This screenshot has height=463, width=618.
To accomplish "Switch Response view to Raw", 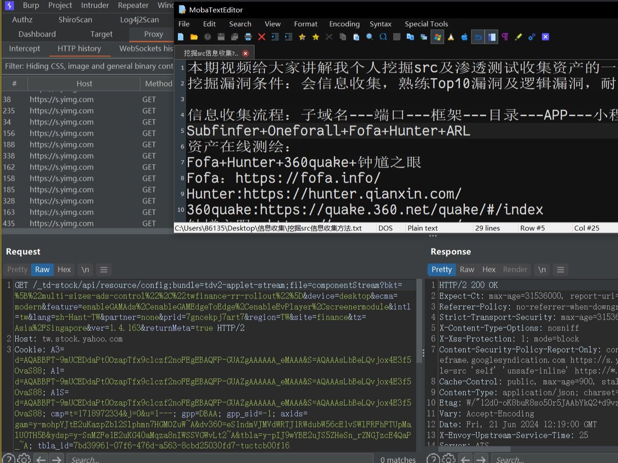I will coord(467,270).
